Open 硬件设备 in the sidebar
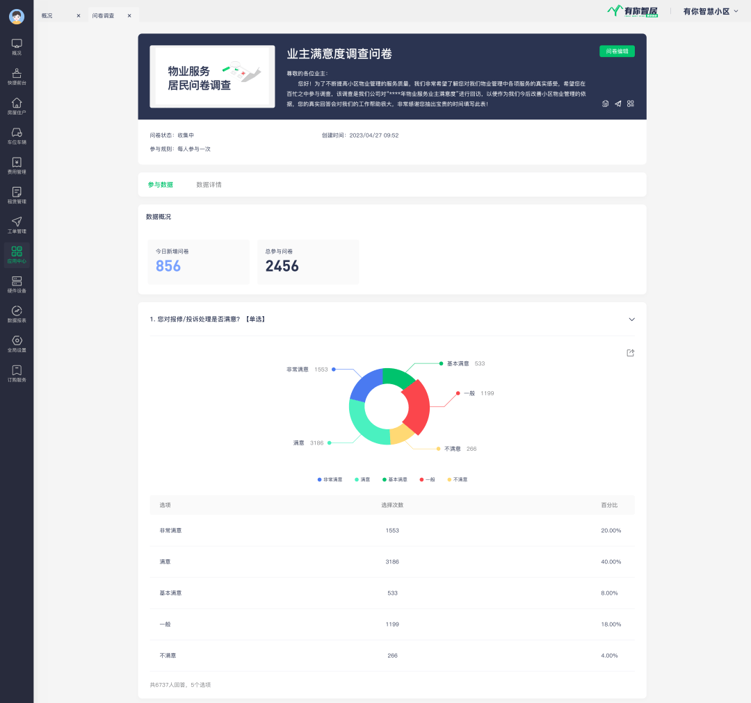The width and height of the screenshot is (751, 703). coord(17,284)
